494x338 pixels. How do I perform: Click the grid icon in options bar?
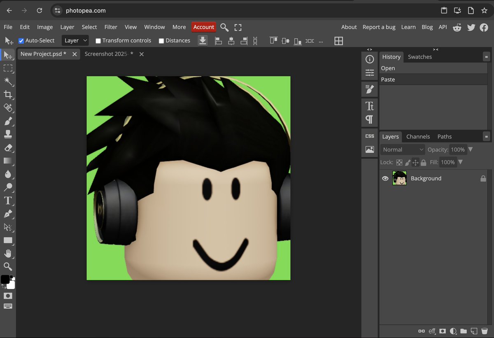[338, 41]
